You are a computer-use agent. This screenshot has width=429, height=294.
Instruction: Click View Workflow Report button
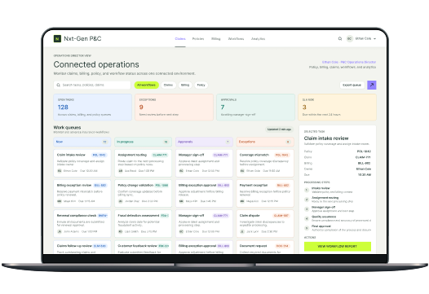click(338, 246)
